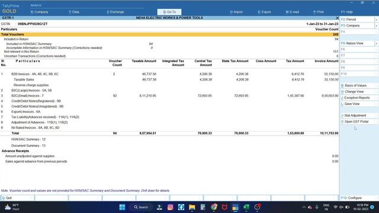Select Credit/Debit Notes(Unregistered) - 9B

pyautogui.click(x=169, y=106)
